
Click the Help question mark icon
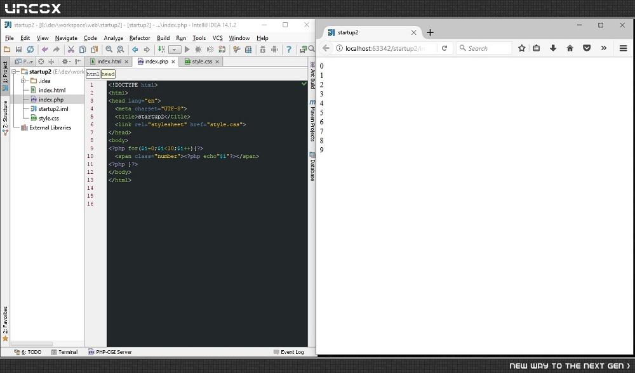coord(289,49)
